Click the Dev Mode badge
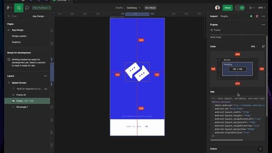This screenshot has width=272, height=153. [x=150, y=8]
